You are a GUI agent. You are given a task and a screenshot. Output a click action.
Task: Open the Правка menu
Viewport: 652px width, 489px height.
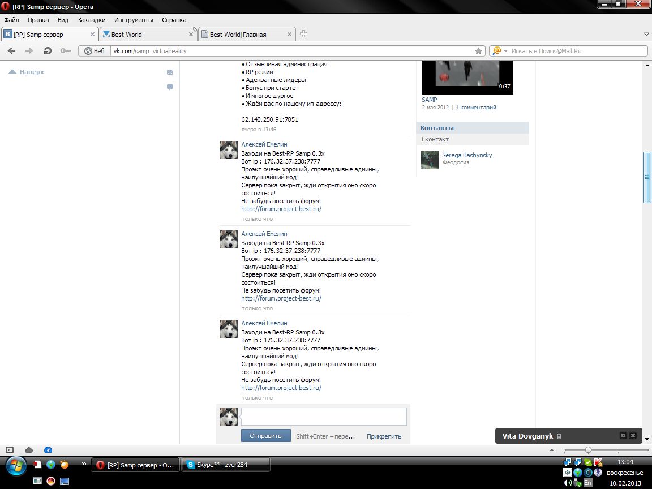[38, 20]
